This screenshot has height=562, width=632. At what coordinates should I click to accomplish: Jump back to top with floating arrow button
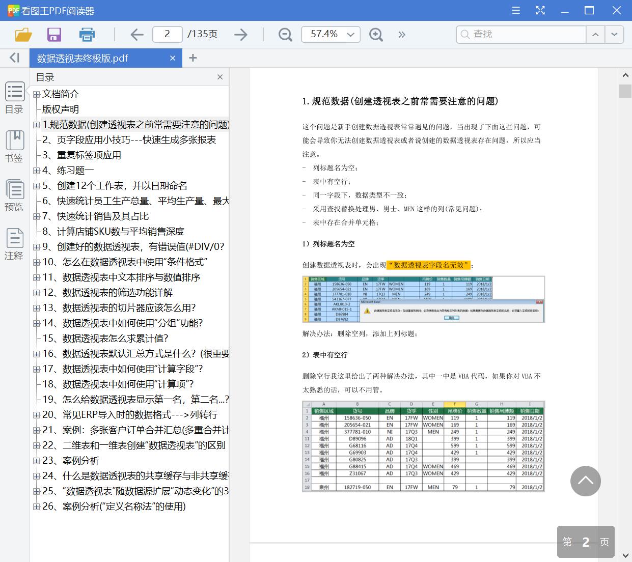coord(585,481)
